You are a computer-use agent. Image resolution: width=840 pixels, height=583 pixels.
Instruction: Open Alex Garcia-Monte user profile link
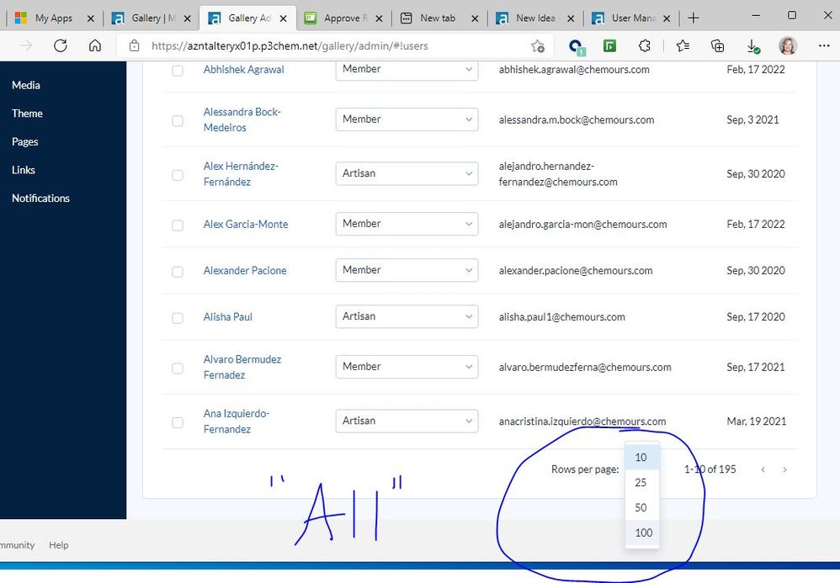[246, 225]
